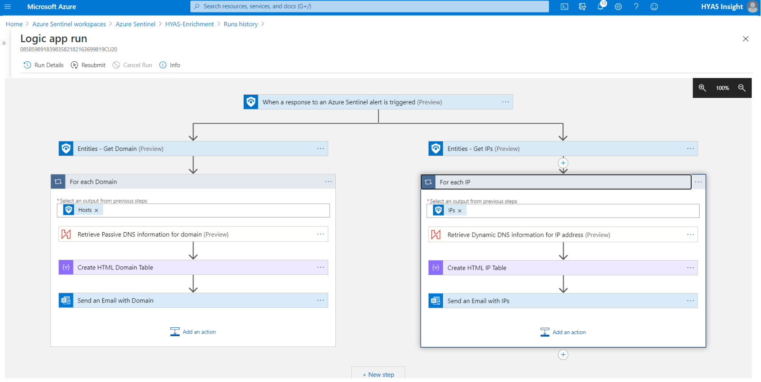Open ellipsis menu for Retrieve Dynamic DNS
Screen dimensions: 761x382
coord(690,235)
